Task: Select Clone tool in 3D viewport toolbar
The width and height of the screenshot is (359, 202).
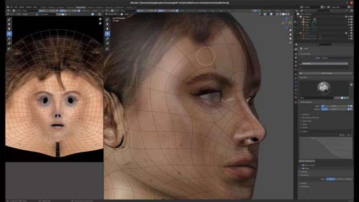Action: 107,34
